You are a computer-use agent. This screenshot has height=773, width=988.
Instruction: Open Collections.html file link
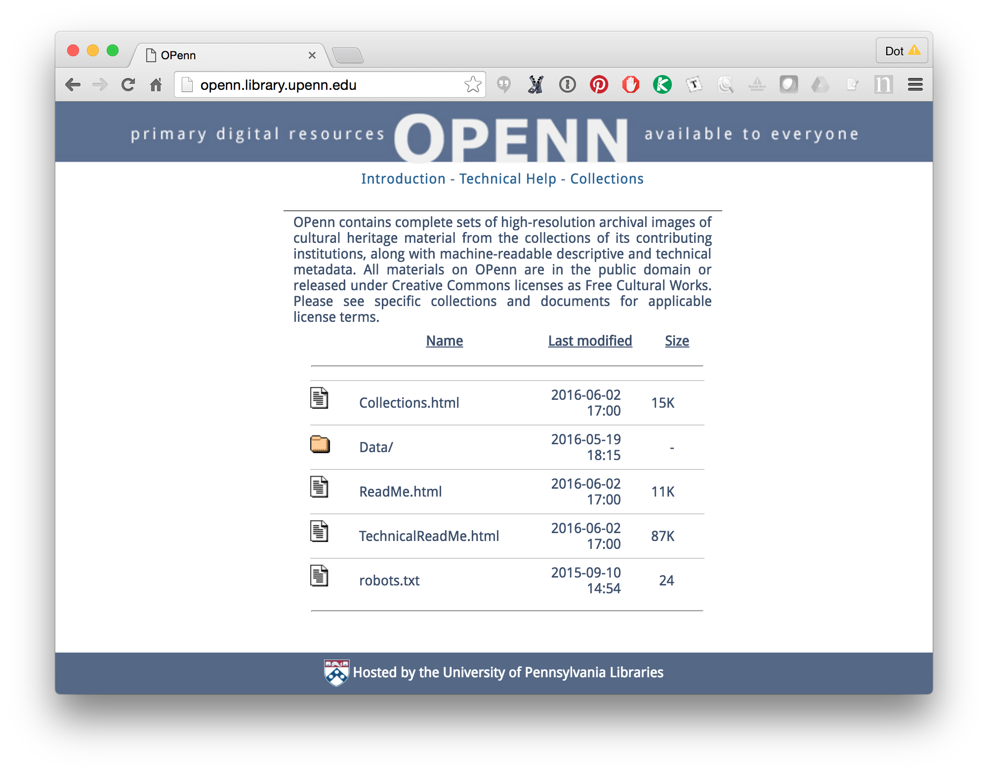coord(409,403)
